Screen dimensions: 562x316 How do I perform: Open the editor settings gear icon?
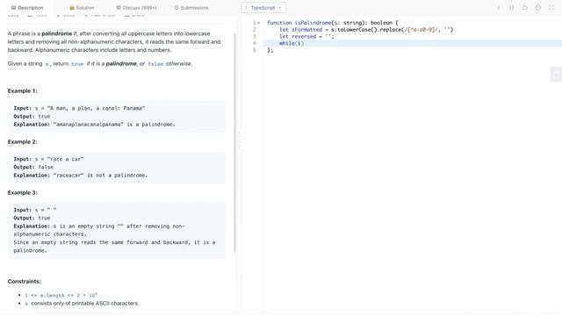(x=538, y=8)
